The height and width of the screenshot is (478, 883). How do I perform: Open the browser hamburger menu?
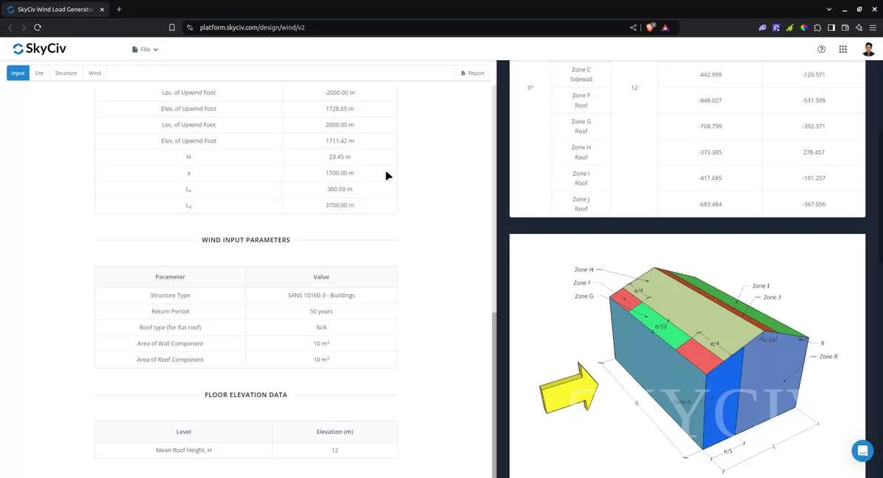[x=873, y=27]
